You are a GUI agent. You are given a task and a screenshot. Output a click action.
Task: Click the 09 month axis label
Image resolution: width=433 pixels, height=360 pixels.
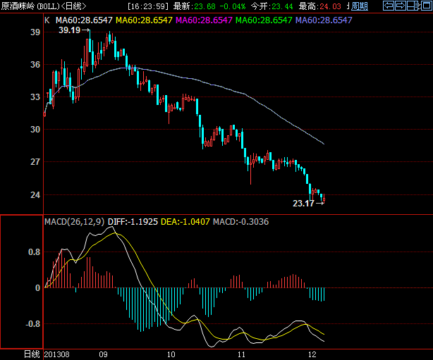103,355
